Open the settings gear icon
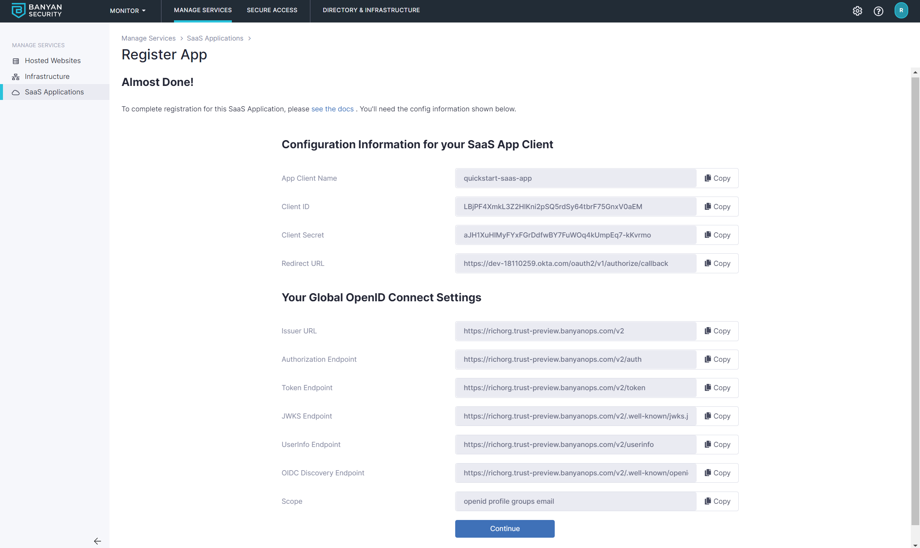The height and width of the screenshot is (548, 920). [857, 11]
